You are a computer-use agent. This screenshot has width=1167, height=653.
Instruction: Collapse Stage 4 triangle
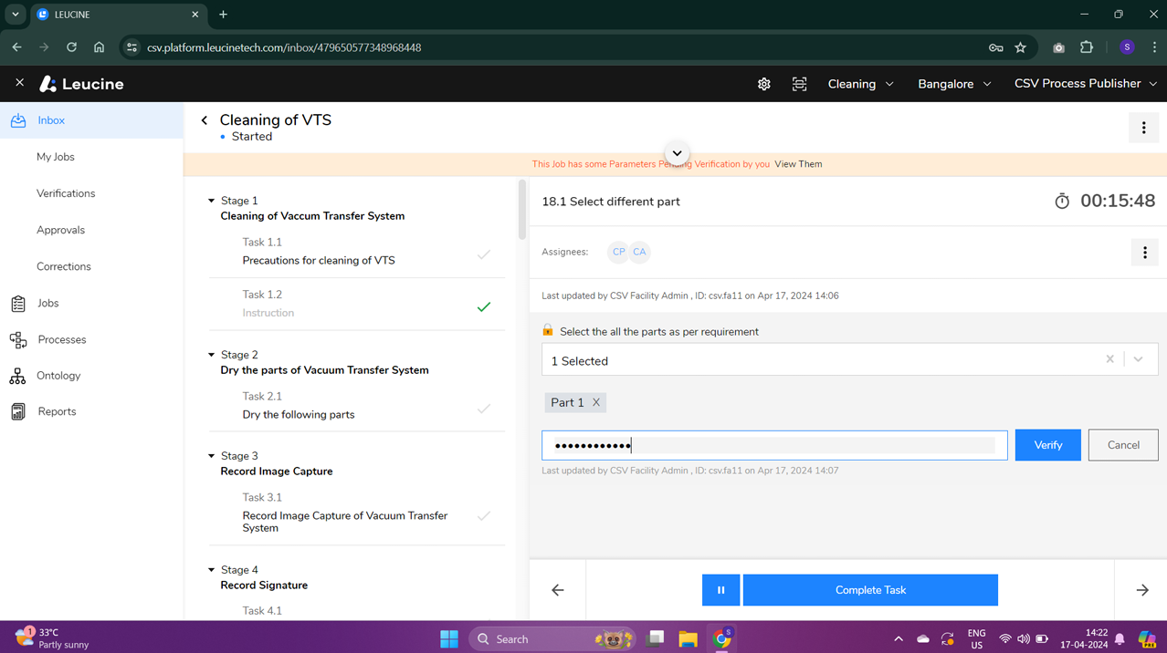211,570
